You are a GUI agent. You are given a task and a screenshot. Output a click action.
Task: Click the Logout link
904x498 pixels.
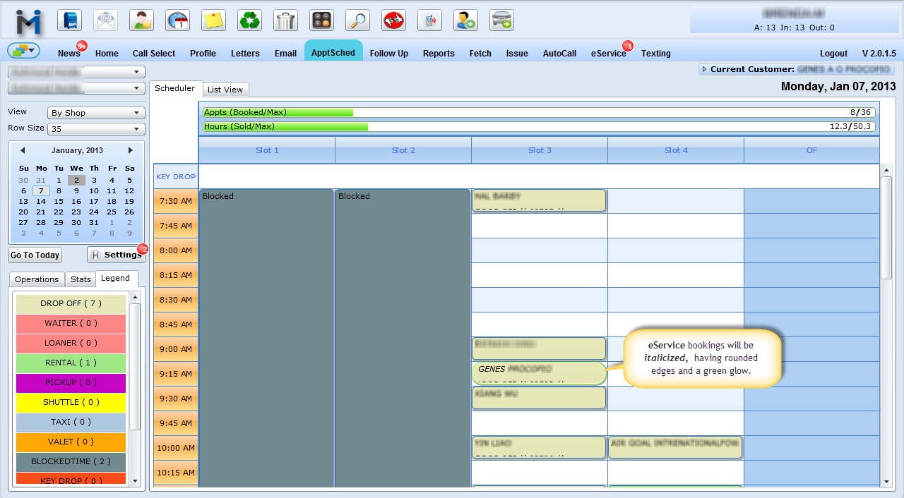(833, 54)
